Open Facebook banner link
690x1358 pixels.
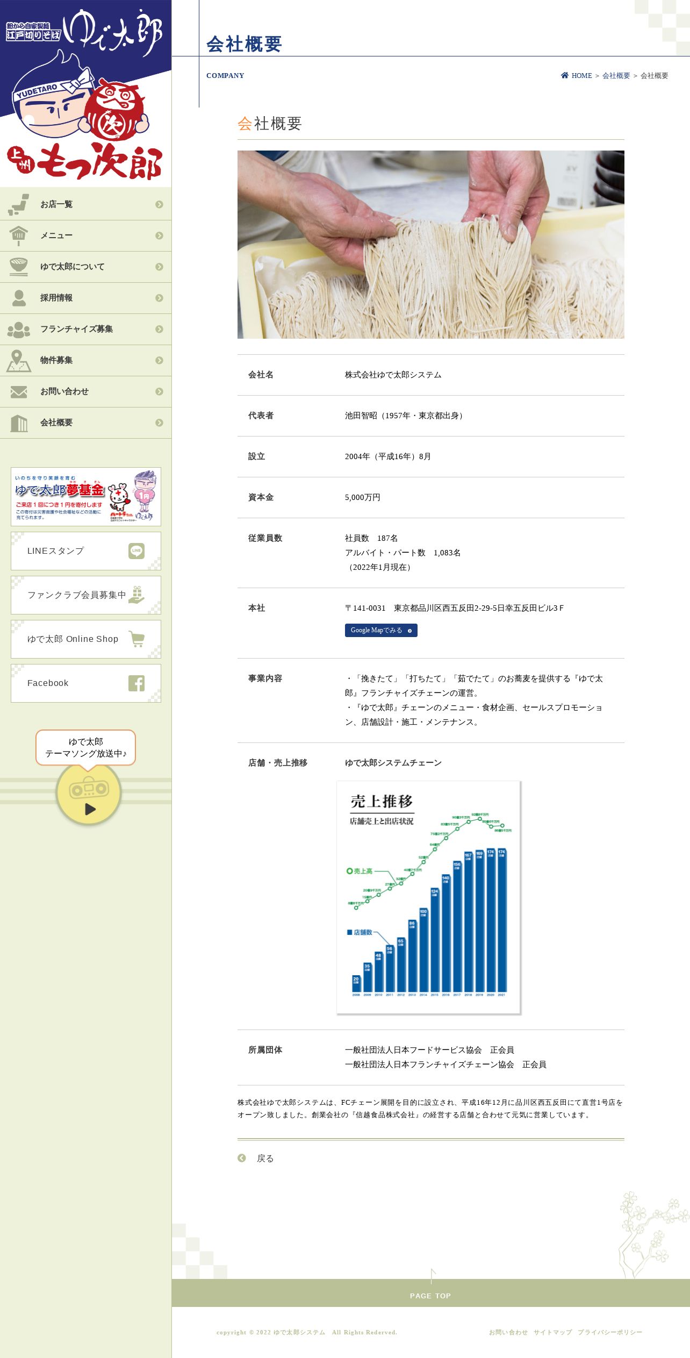(86, 683)
